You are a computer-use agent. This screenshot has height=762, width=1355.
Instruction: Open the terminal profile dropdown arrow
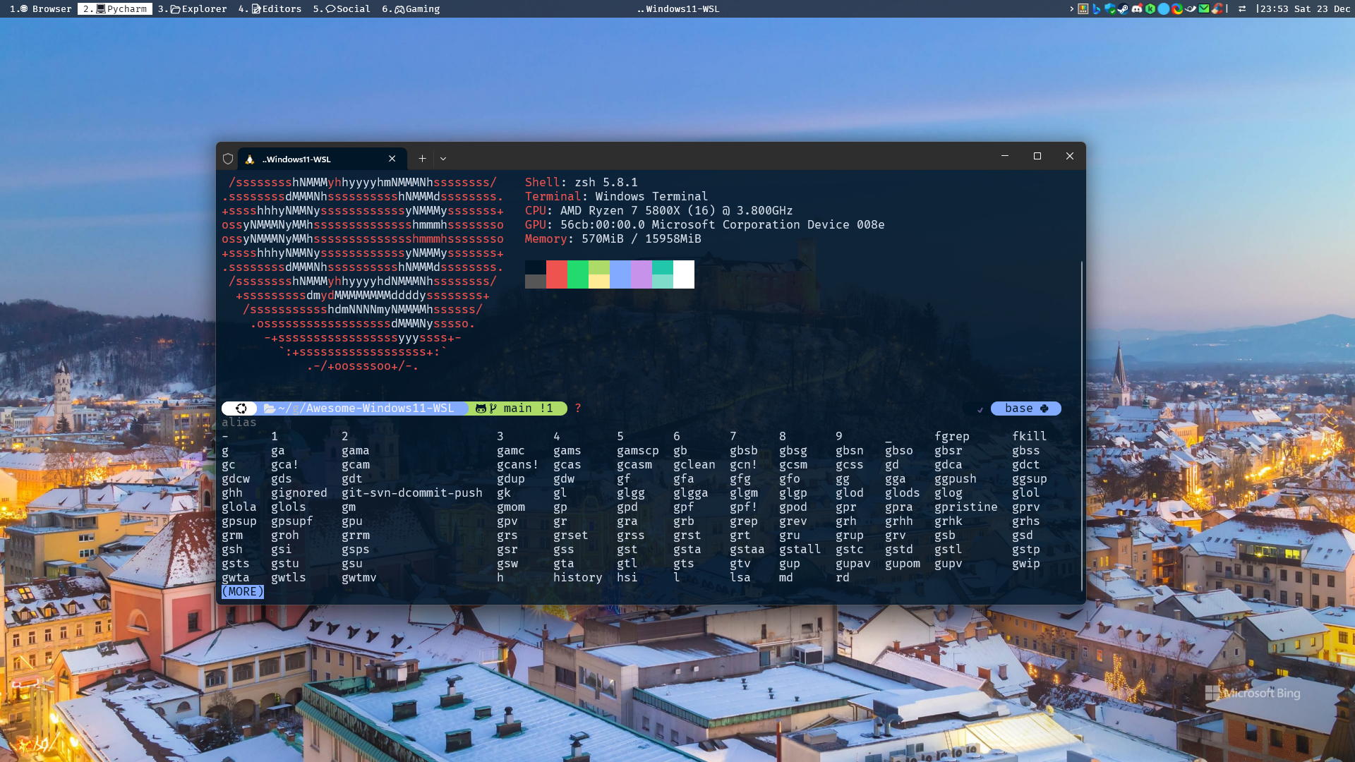point(443,159)
